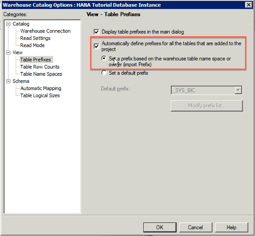Select Set a default prefix radio button
Viewport: 255px width, 236px height.
click(104, 73)
